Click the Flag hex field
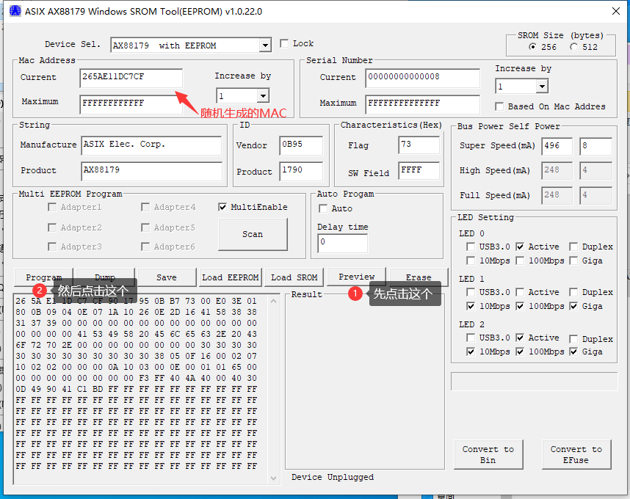Viewport: 630px width, 499px height. tap(419, 145)
